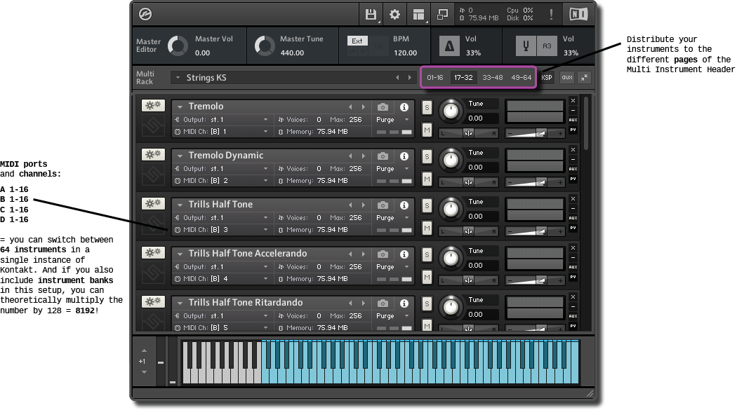Solo the Tremolo instrument
The image size is (737, 410).
point(427,107)
